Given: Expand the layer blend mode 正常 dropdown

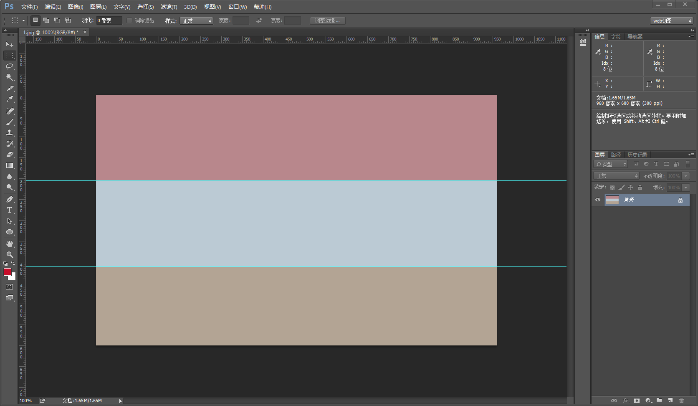Looking at the screenshot, I should (617, 176).
